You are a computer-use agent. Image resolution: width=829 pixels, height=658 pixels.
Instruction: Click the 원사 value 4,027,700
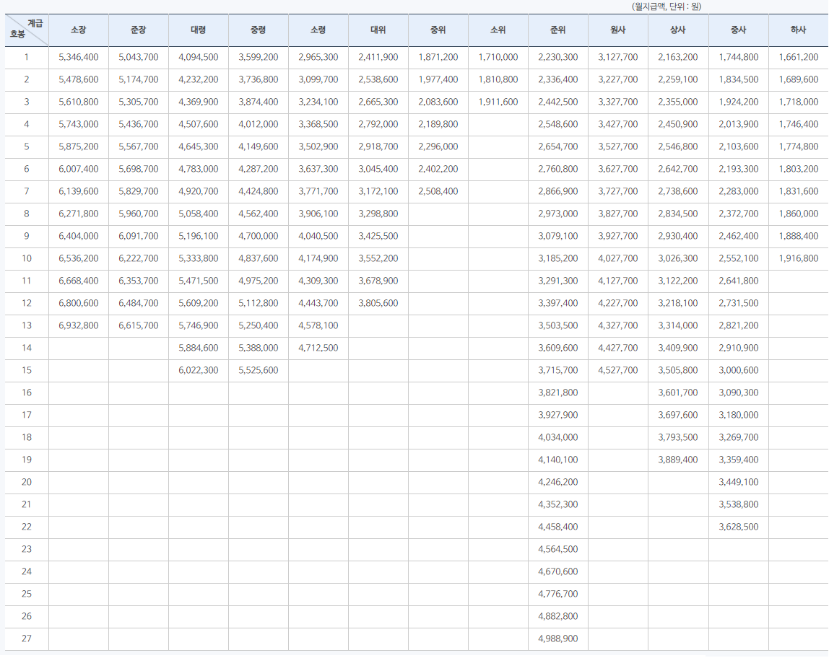[618, 258]
